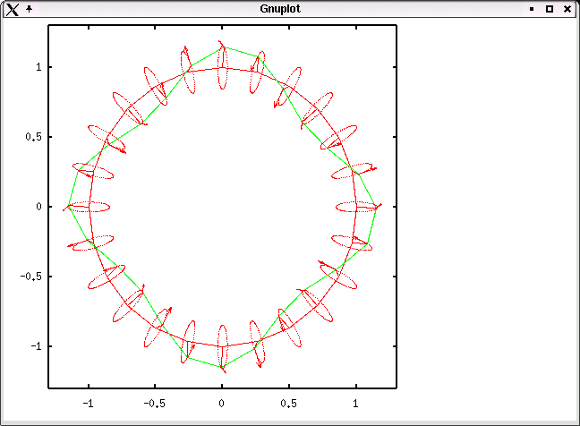Image resolution: width=580 pixels, height=426 pixels.
Task: Close the Gnuplot window
Action: click(x=567, y=9)
